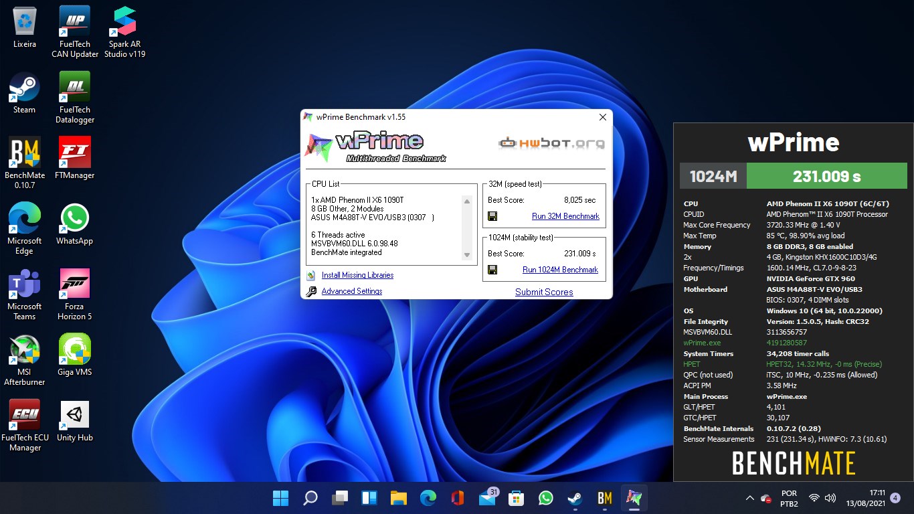Open Spark AR Studio v119 shortcut
Image resolution: width=914 pixels, height=514 pixels.
(x=124, y=32)
